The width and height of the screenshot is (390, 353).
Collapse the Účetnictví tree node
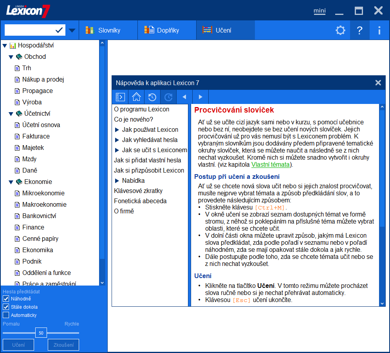click(11, 114)
